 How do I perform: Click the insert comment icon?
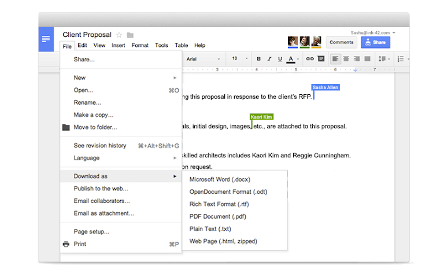point(321,59)
